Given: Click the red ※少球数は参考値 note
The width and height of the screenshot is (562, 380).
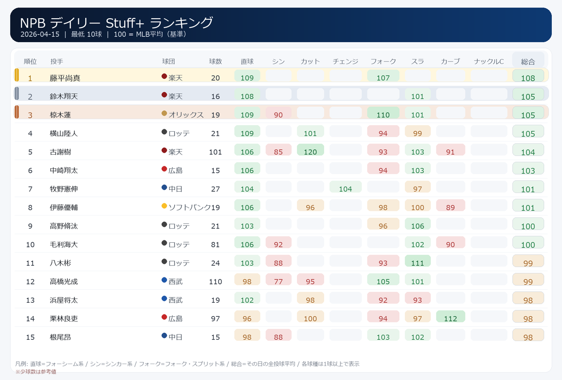Looking at the screenshot, I should pos(36,372).
